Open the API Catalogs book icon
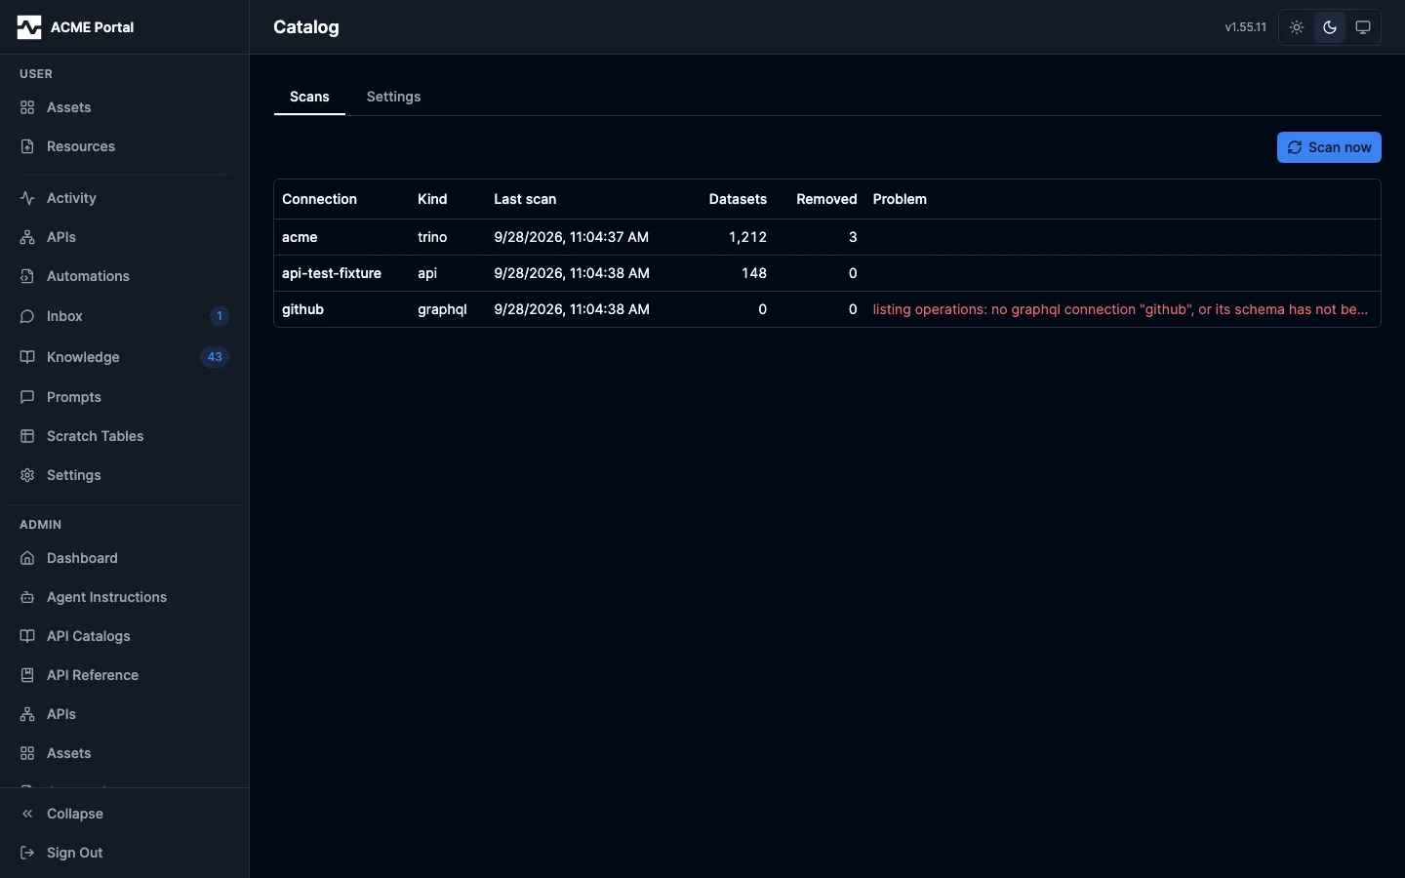1405x878 pixels. point(27,636)
